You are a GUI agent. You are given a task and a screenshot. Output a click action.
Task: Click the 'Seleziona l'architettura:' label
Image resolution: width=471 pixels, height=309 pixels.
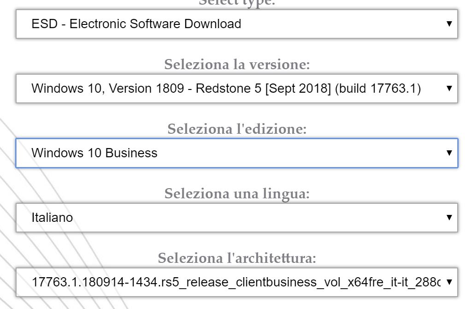(x=237, y=258)
